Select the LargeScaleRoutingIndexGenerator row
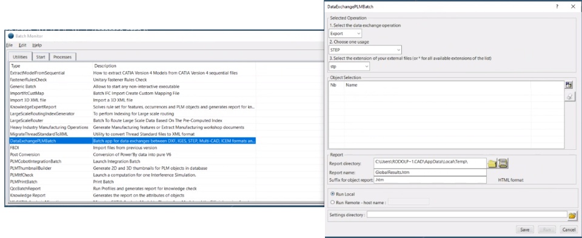This screenshot has width=582, height=238. coord(133,114)
